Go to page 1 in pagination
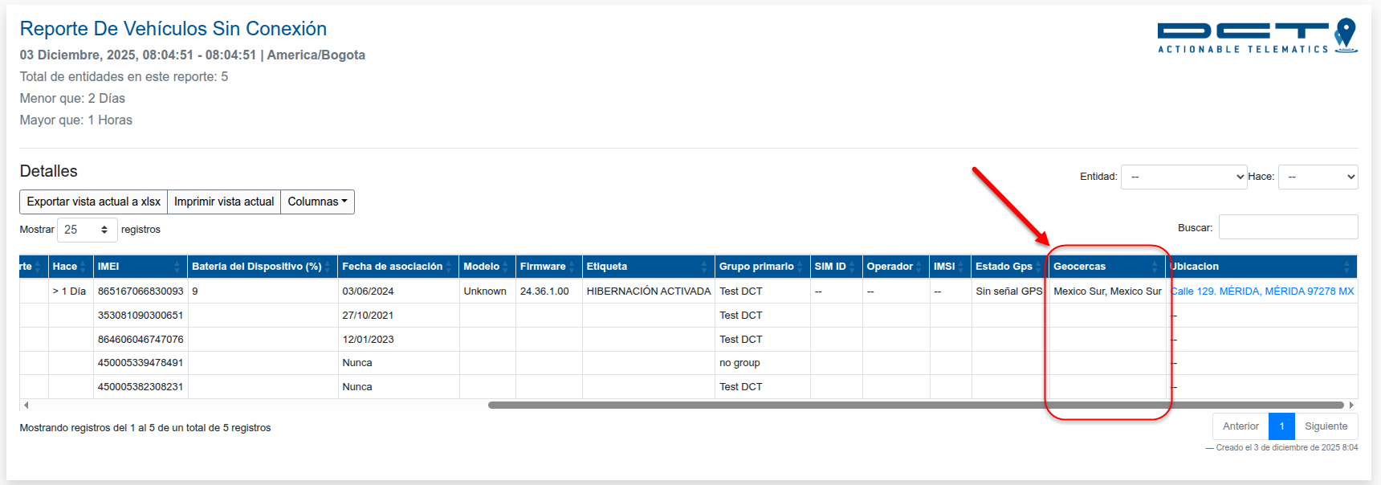The image size is (1381, 485). 1281,426
